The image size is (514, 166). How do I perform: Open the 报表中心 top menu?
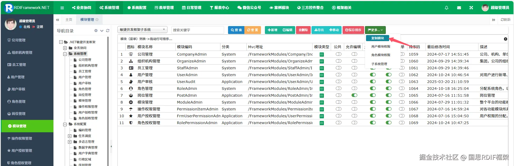[x=219, y=8]
